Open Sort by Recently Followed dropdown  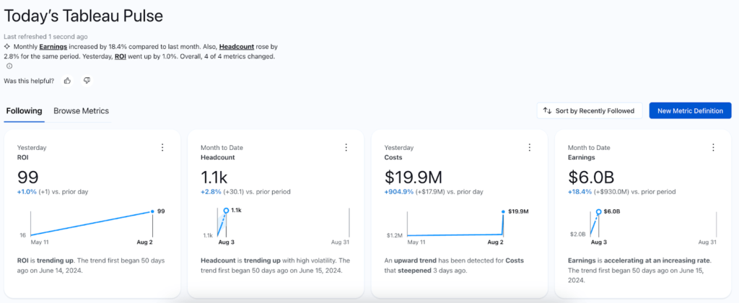[589, 110]
